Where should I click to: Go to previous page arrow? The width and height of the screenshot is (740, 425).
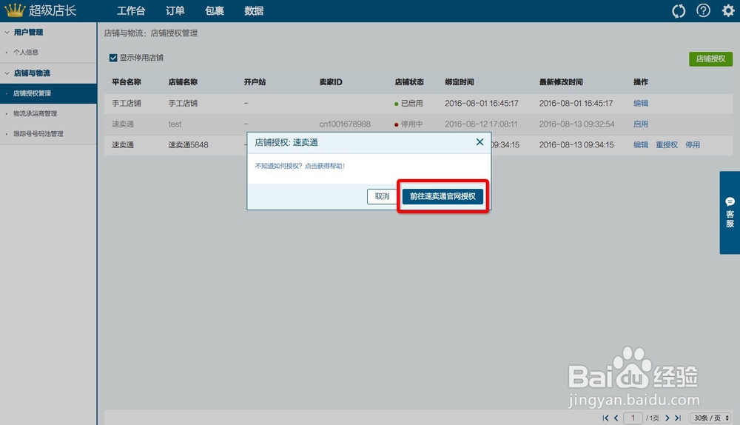click(x=616, y=418)
